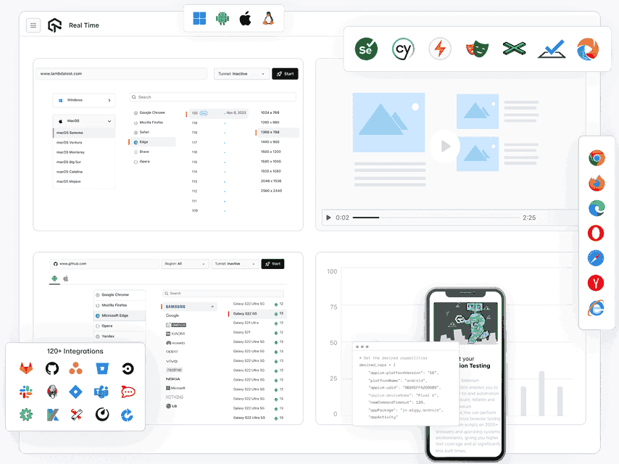Switch to the iOS Apple devices tab
The height and width of the screenshot is (464, 619).
(66, 278)
